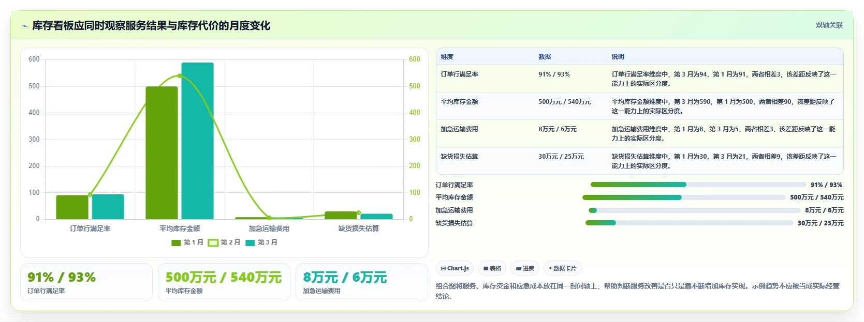864x322 pixels.
Task: Click the 平均库存金额 progress bar
Action: click(x=684, y=197)
